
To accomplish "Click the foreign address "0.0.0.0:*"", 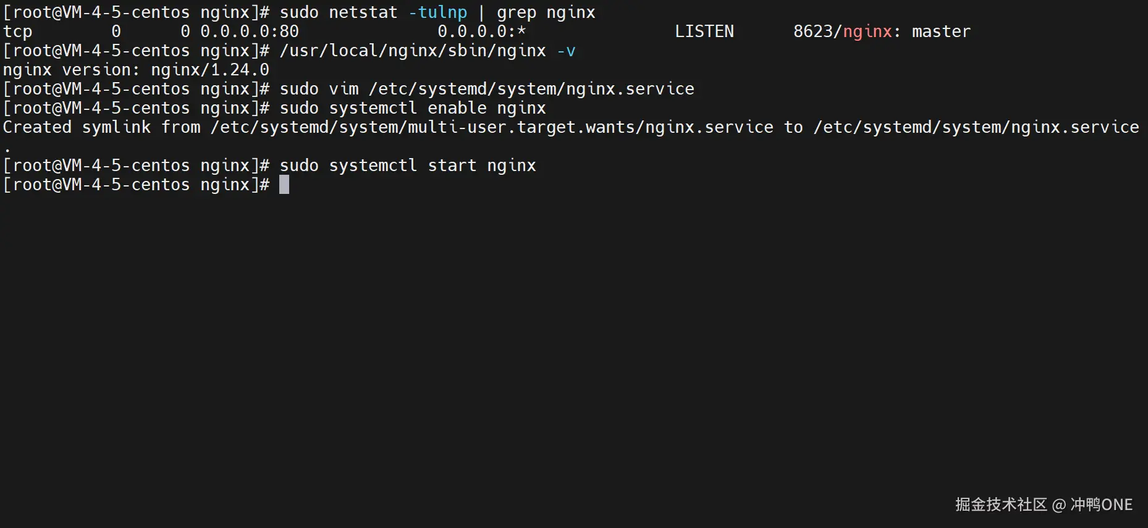I will click(481, 31).
